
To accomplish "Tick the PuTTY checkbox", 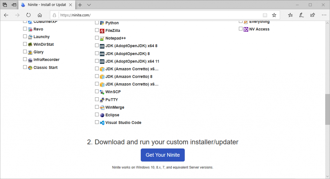I will [97, 99].
